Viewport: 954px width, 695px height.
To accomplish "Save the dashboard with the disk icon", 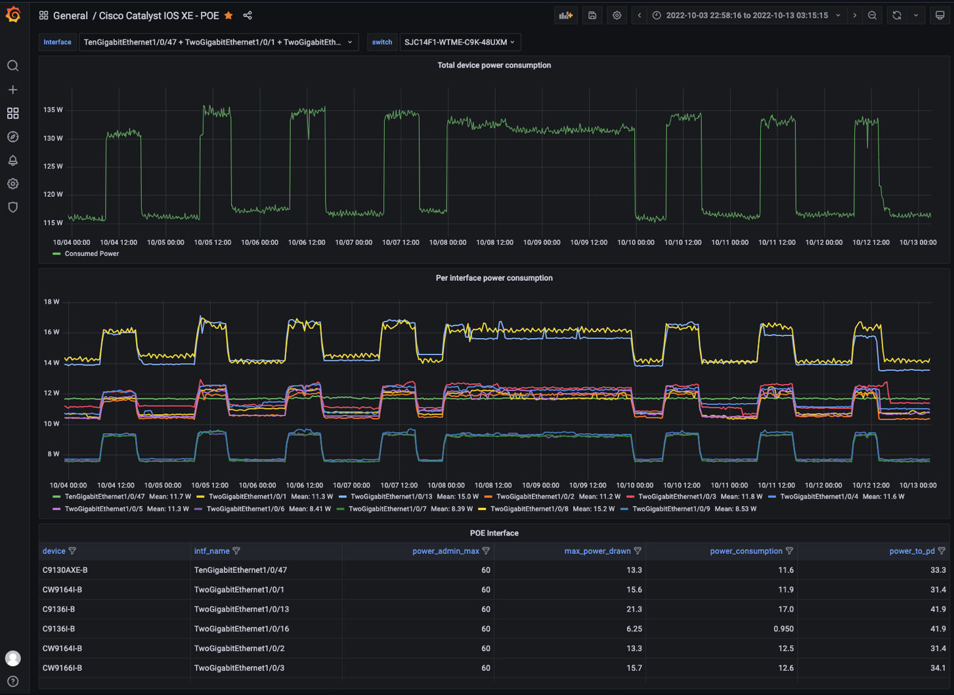I will click(x=592, y=15).
